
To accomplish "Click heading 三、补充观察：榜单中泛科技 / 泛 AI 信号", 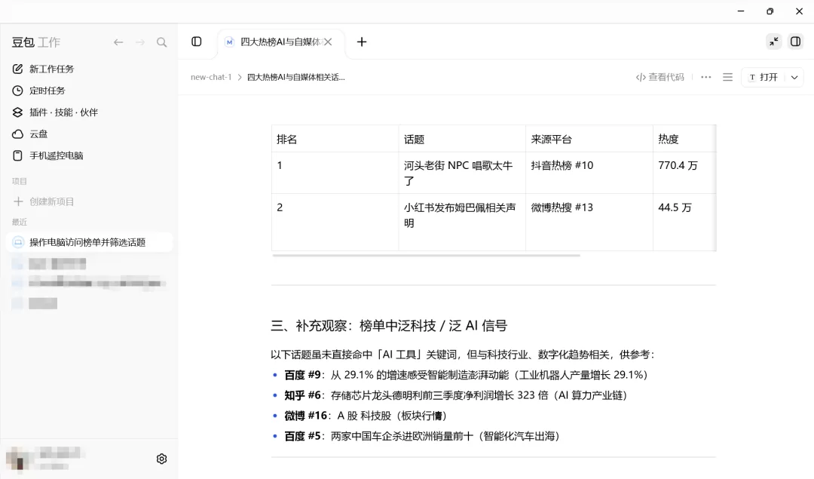I will [389, 326].
